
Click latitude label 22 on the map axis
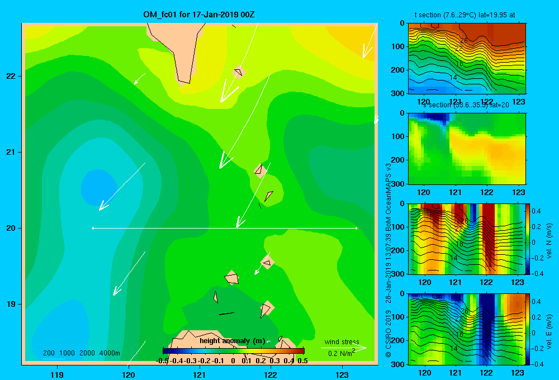point(11,76)
